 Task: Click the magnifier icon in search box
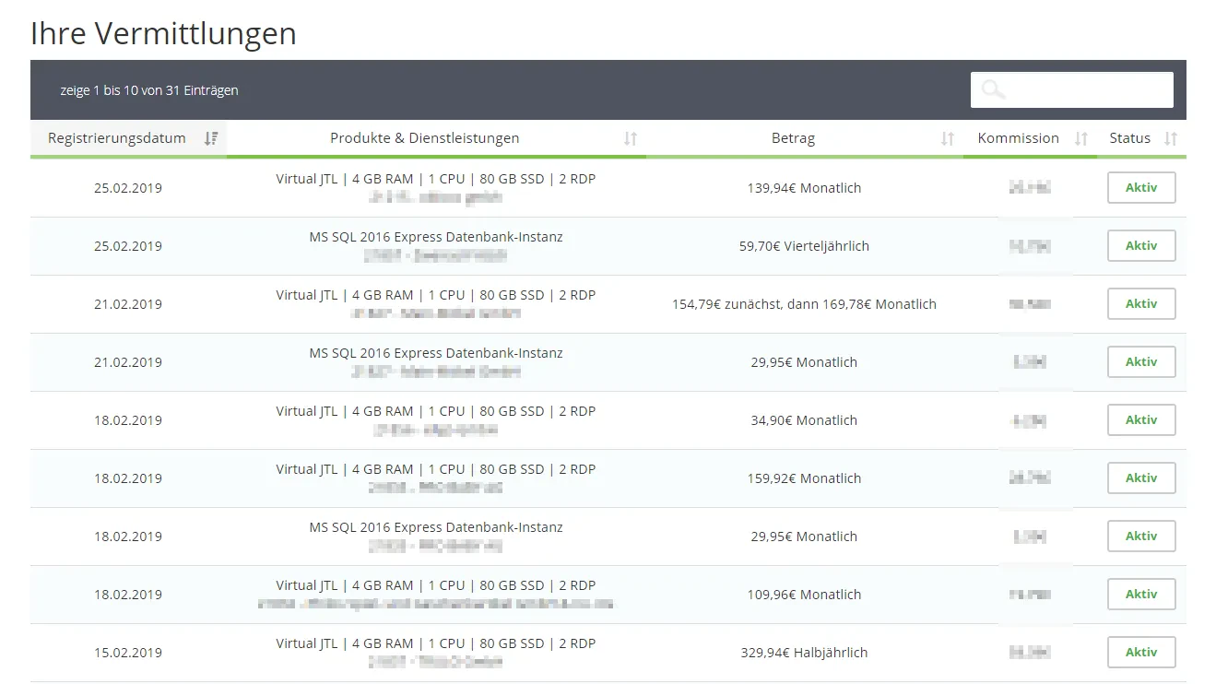[x=993, y=89]
